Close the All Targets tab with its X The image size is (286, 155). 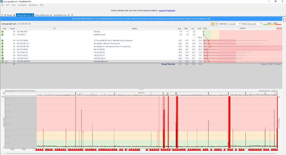pos(14,15)
